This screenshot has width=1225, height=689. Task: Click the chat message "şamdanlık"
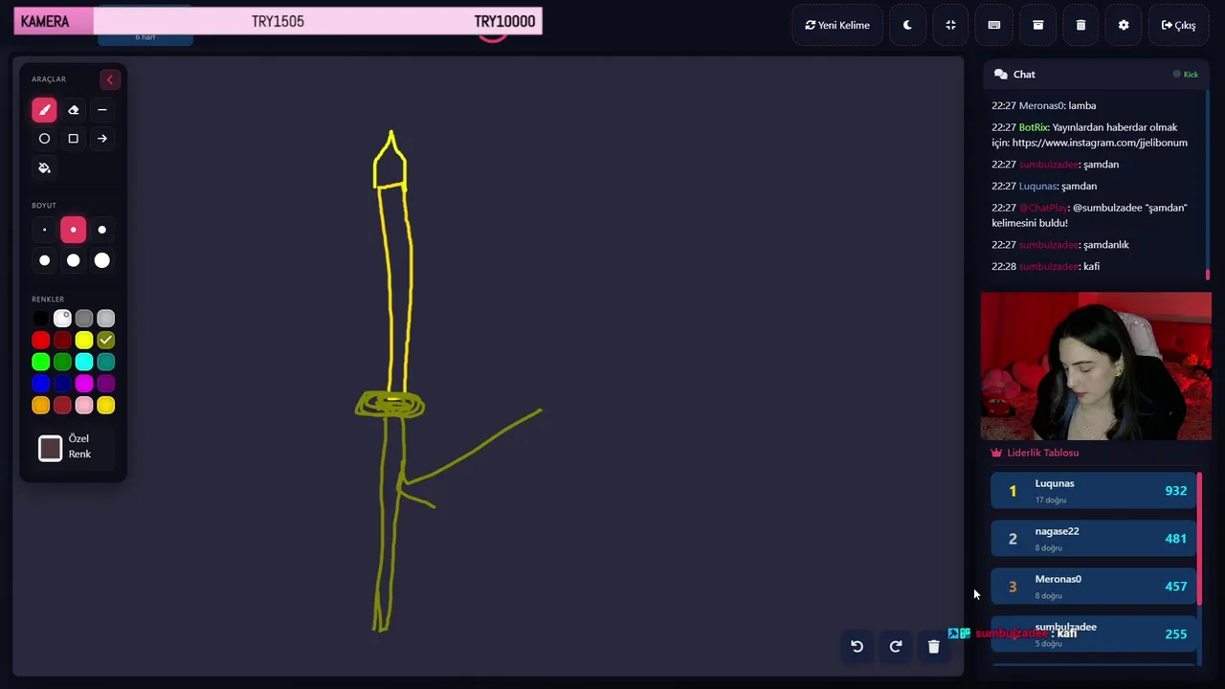(x=1106, y=245)
